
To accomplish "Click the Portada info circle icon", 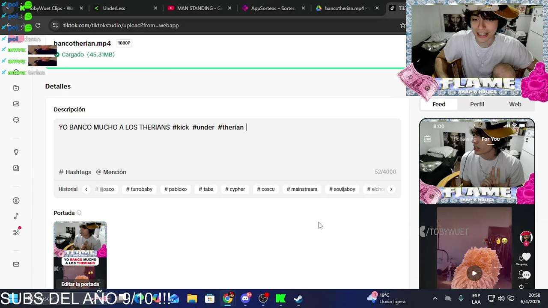I will tap(79, 213).
